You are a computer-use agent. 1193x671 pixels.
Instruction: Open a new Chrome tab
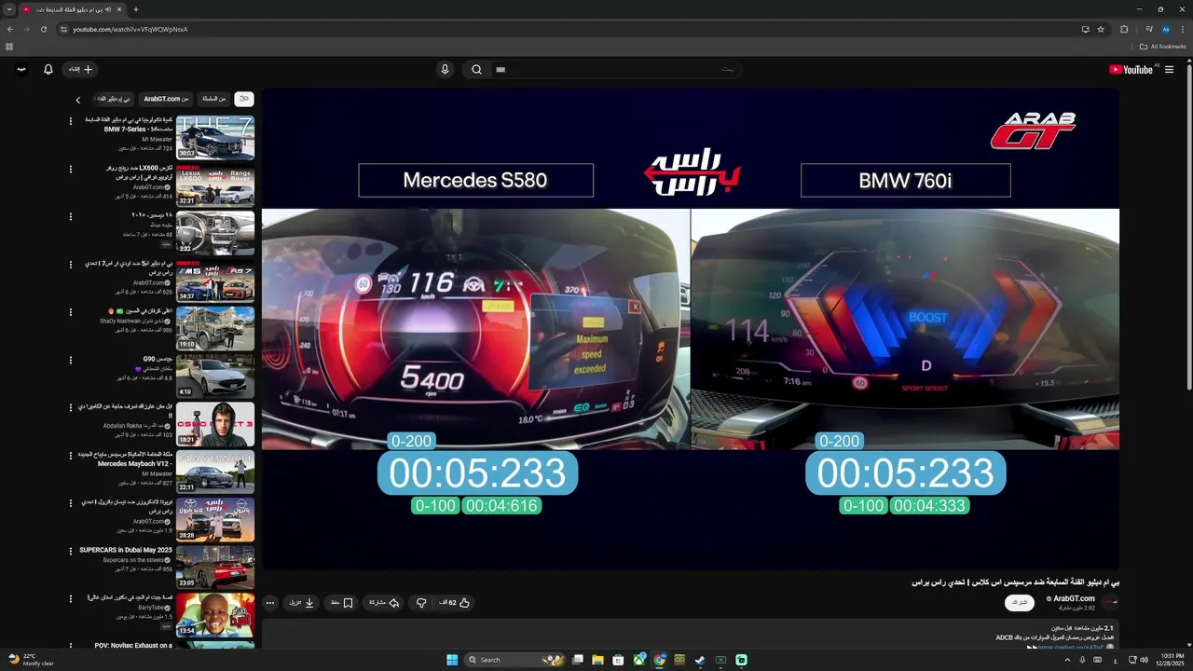(x=136, y=9)
